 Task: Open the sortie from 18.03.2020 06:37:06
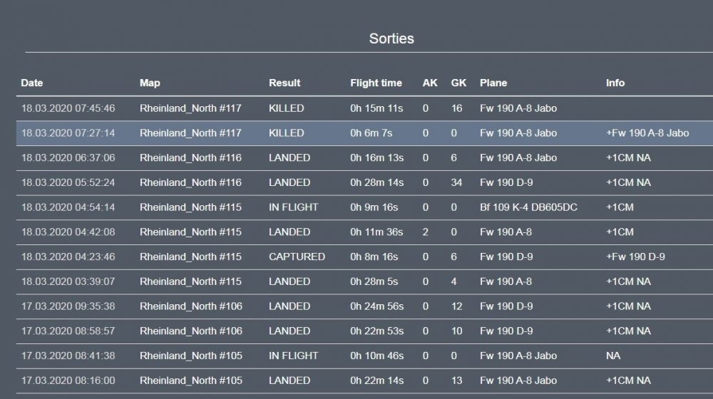[x=68, y=158]
